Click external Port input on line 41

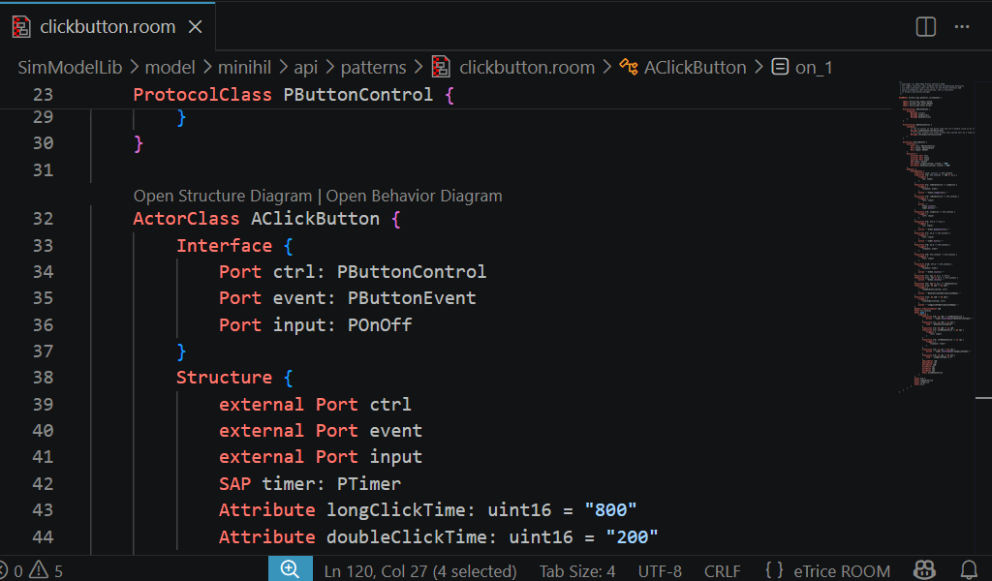(320, 456)
